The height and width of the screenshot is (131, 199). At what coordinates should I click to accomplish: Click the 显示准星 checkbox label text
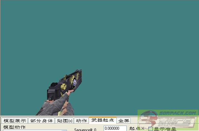click(165, 129)
